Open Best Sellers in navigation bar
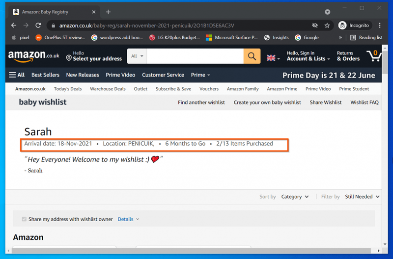Screen dimensions: 393x259 [45, 75]
